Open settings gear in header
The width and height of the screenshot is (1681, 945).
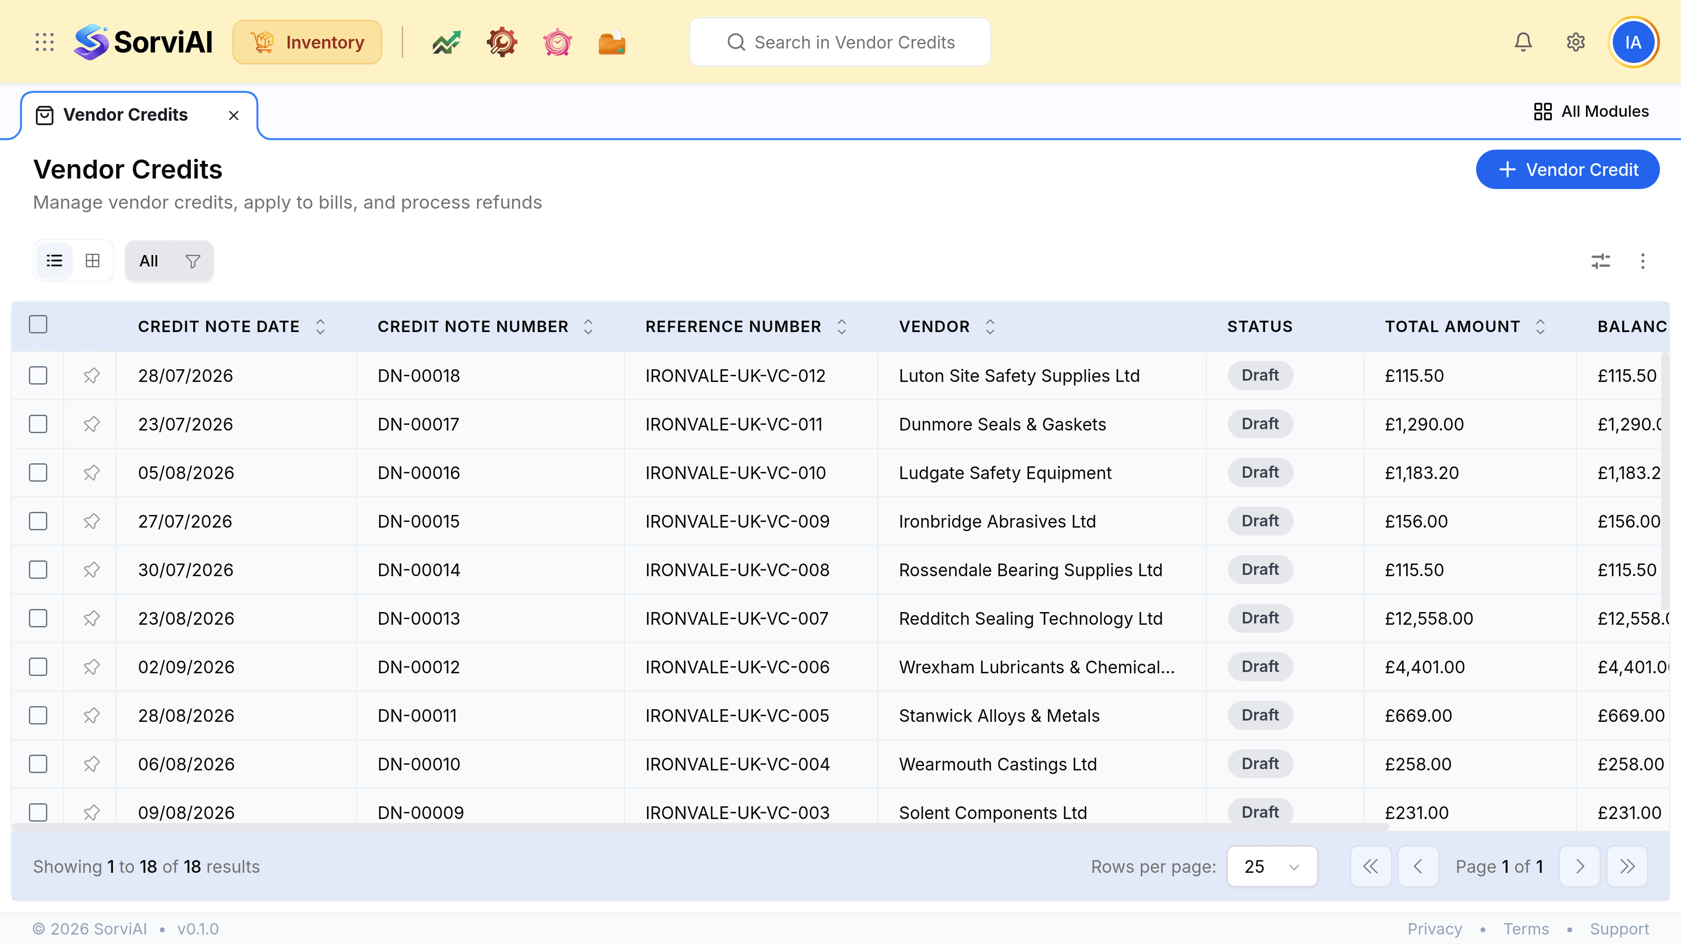click(1576, 42)
